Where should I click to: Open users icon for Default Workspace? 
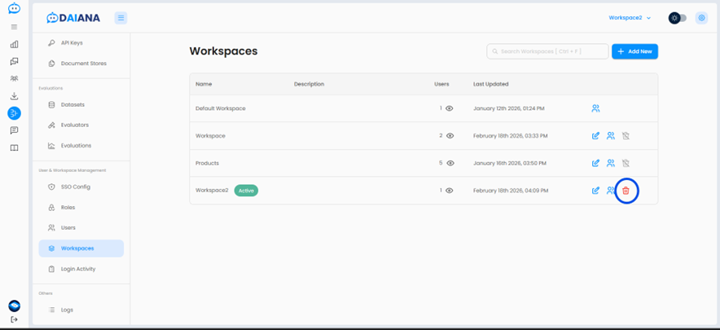click(x=595, y=108)
